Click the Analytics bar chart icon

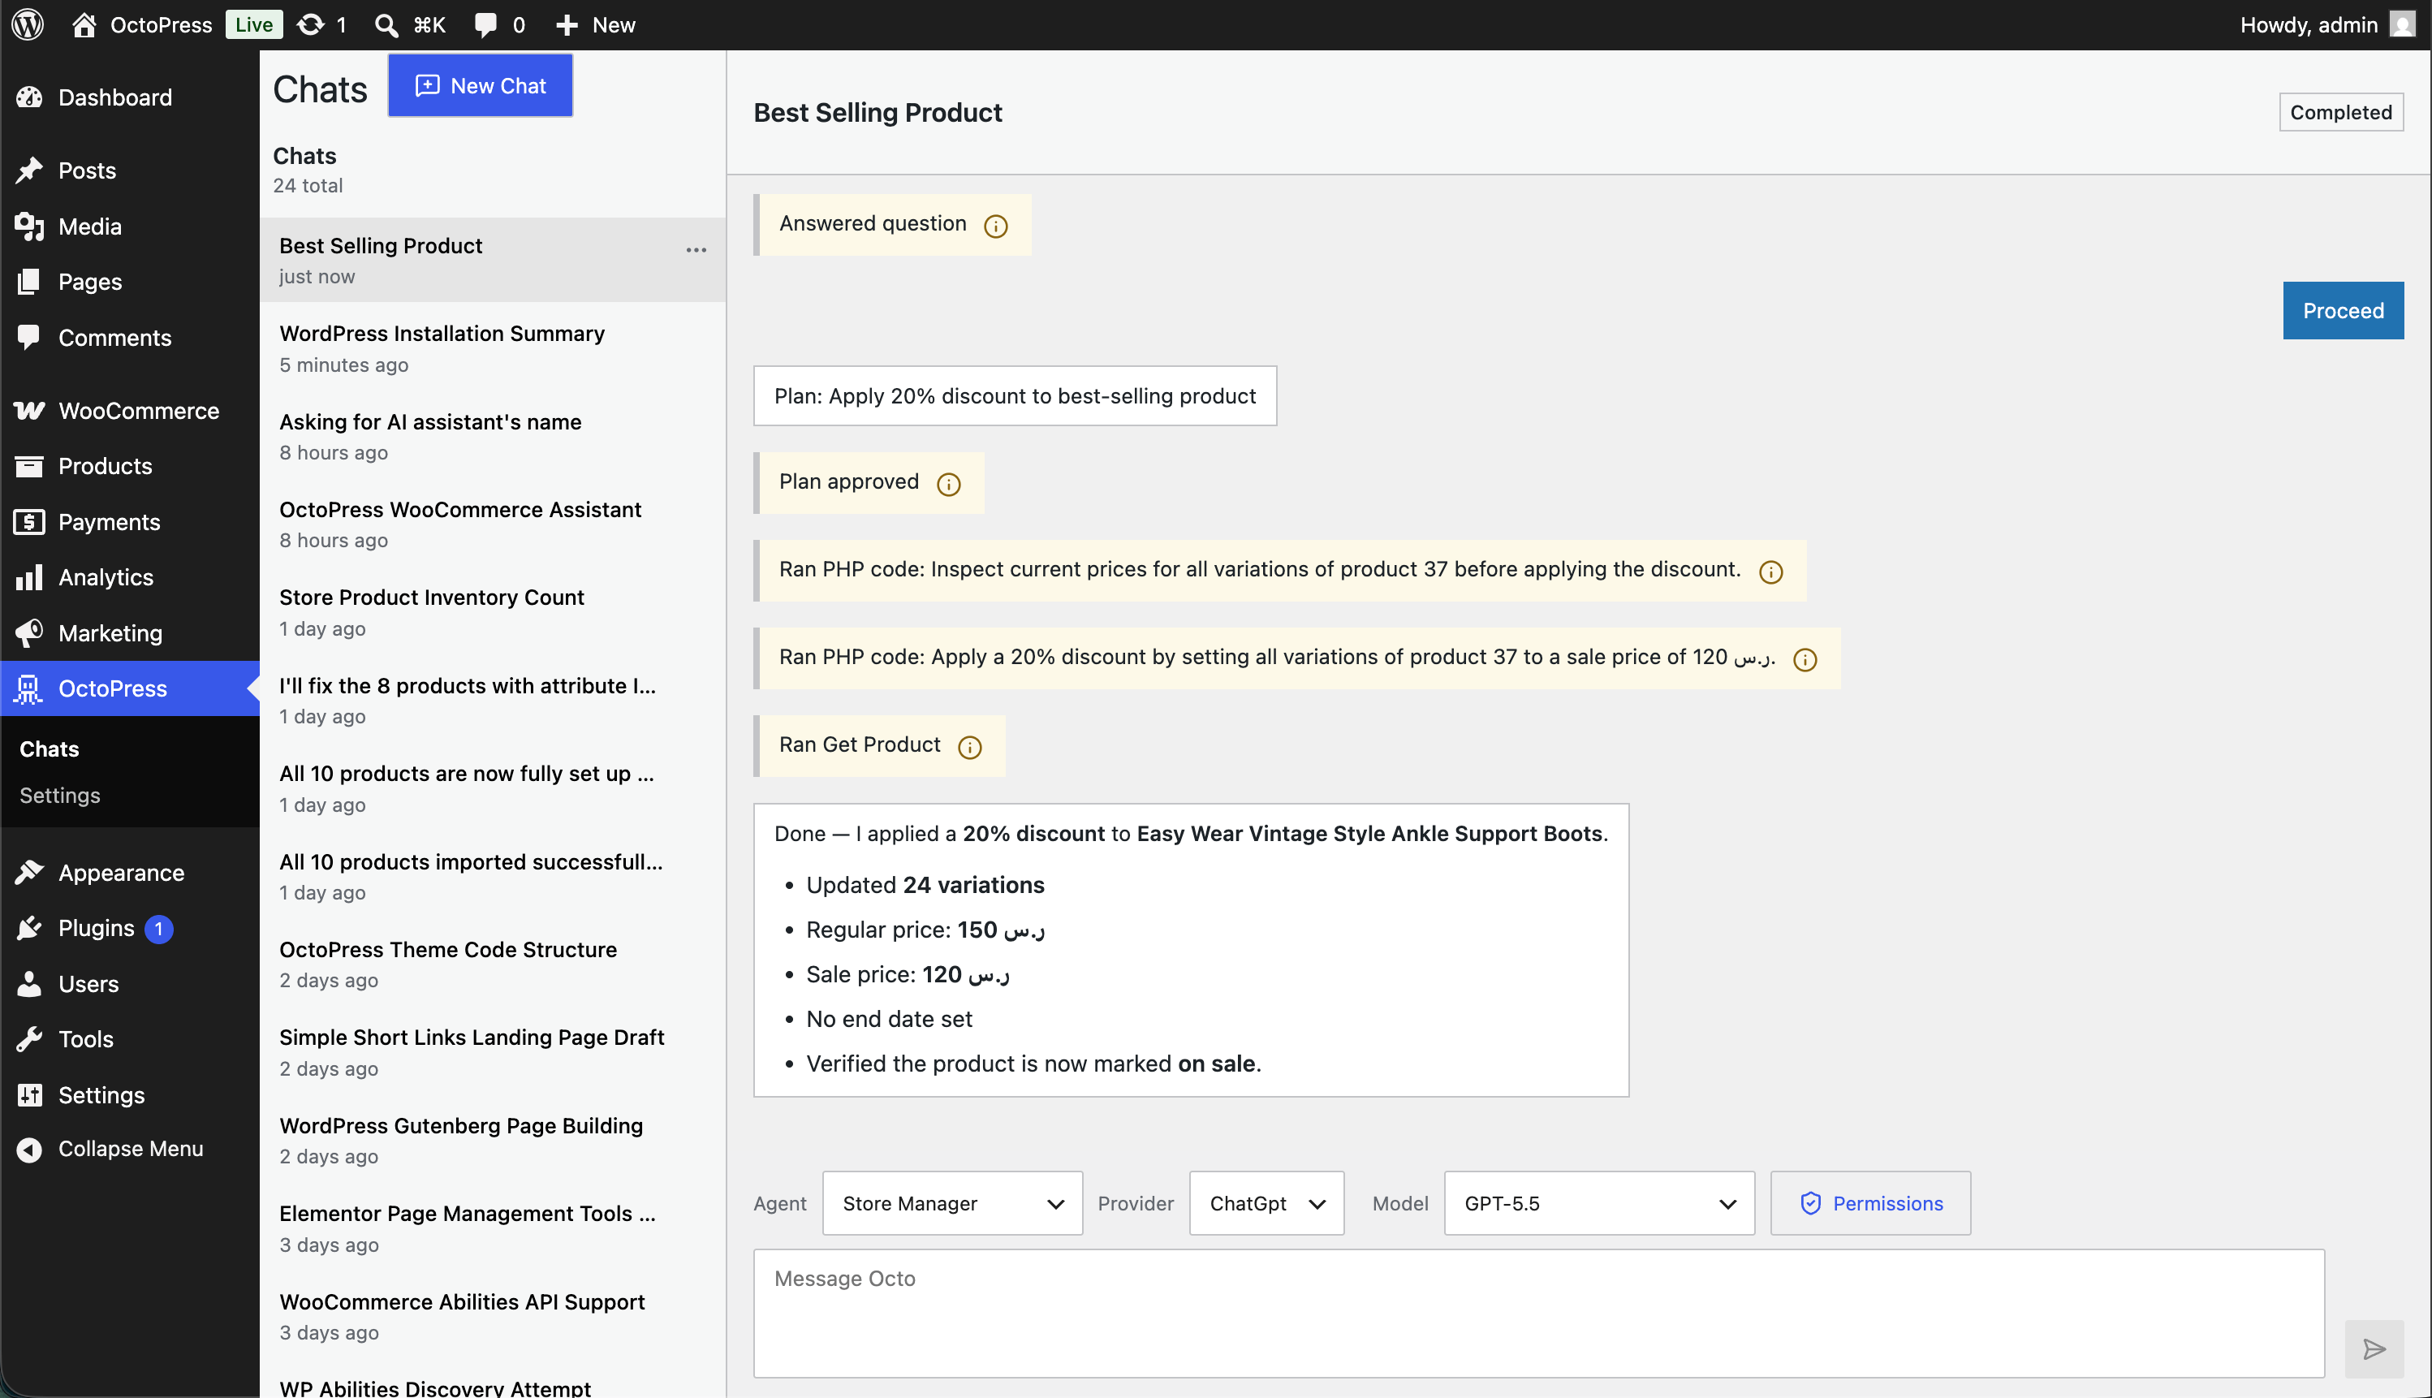click(x=28, y=577)
